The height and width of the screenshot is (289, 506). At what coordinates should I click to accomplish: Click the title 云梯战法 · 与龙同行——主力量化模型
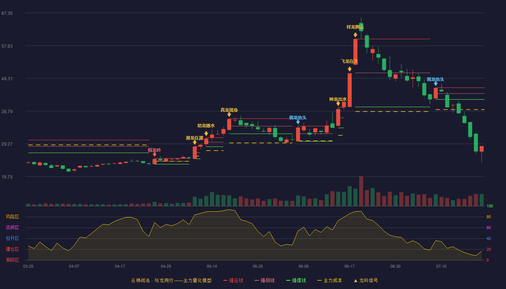pyautogui.click(x=171, y=280)
